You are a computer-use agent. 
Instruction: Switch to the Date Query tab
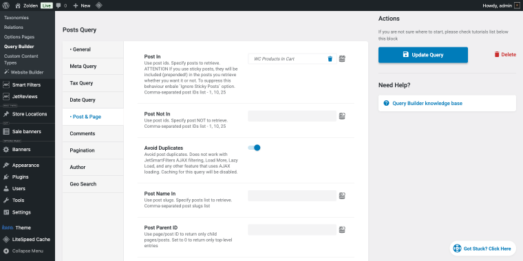point(93,100)
